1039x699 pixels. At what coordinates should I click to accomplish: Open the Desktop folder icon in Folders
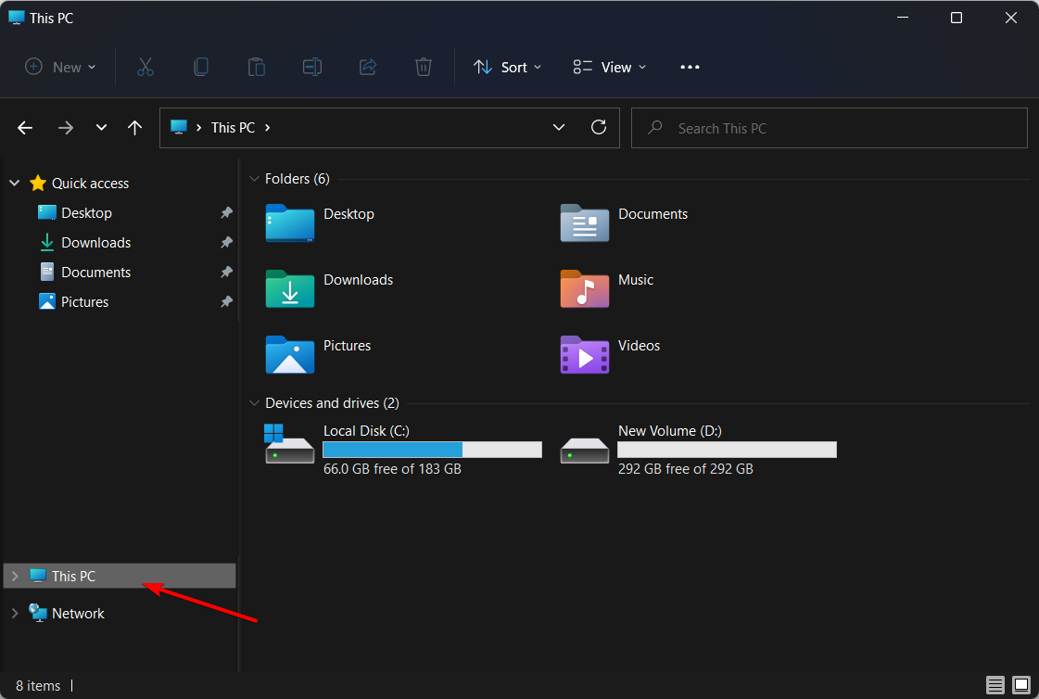click(x=289, y=222)
